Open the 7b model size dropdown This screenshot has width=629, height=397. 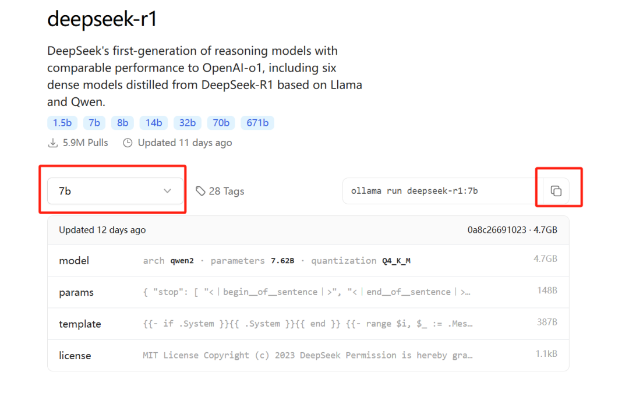click(115, 191)
